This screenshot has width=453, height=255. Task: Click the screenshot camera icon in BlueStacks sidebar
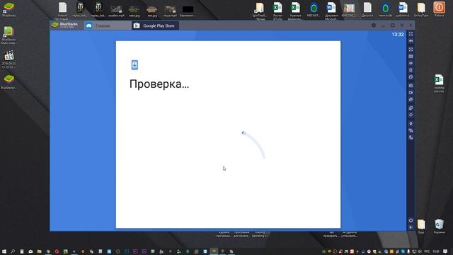click(411, 86)
